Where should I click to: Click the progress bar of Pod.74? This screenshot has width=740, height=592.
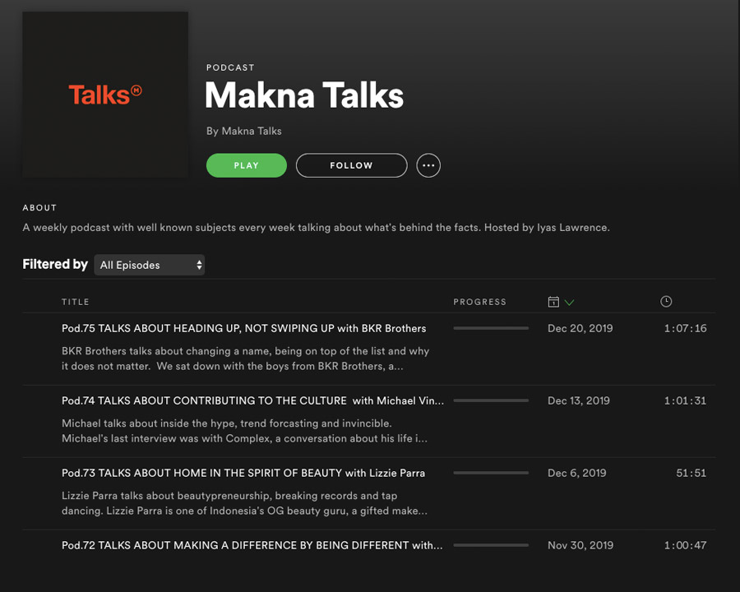491,400
